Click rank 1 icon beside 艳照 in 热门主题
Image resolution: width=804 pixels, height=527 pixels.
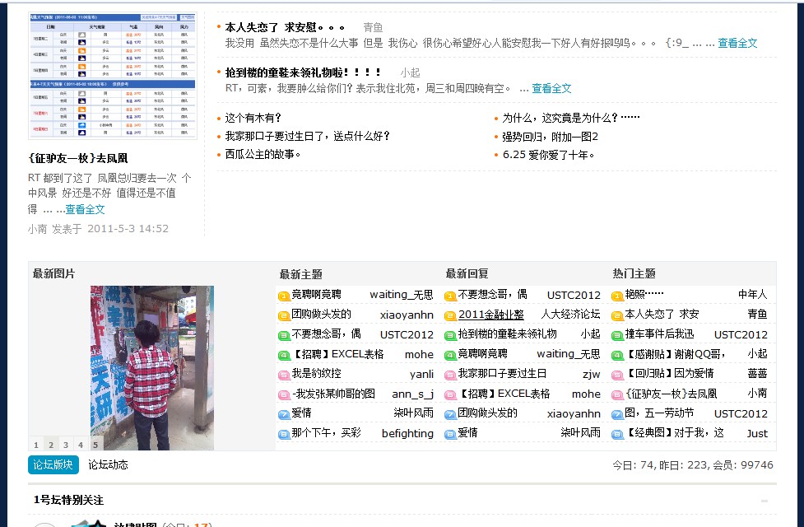617,296
